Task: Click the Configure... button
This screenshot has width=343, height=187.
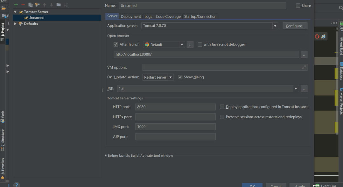Action: pos(295,26)
